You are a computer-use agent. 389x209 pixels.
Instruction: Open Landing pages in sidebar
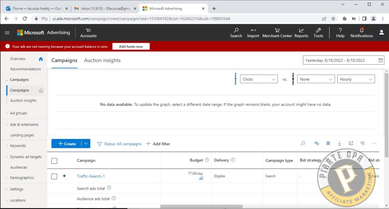coord(22,135)
